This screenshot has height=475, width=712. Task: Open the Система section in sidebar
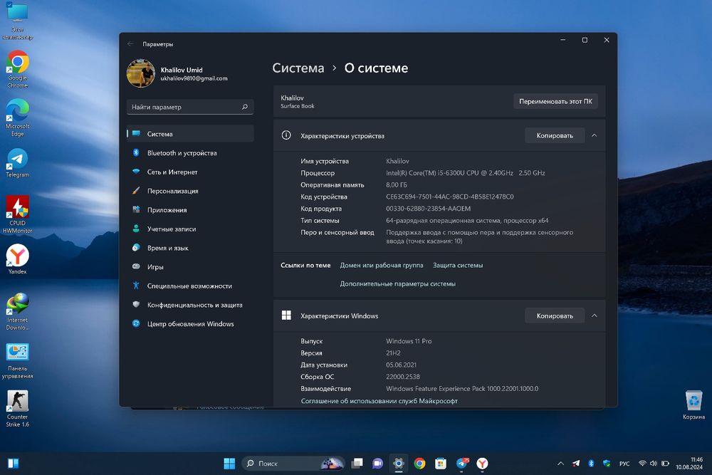point(190,134)
